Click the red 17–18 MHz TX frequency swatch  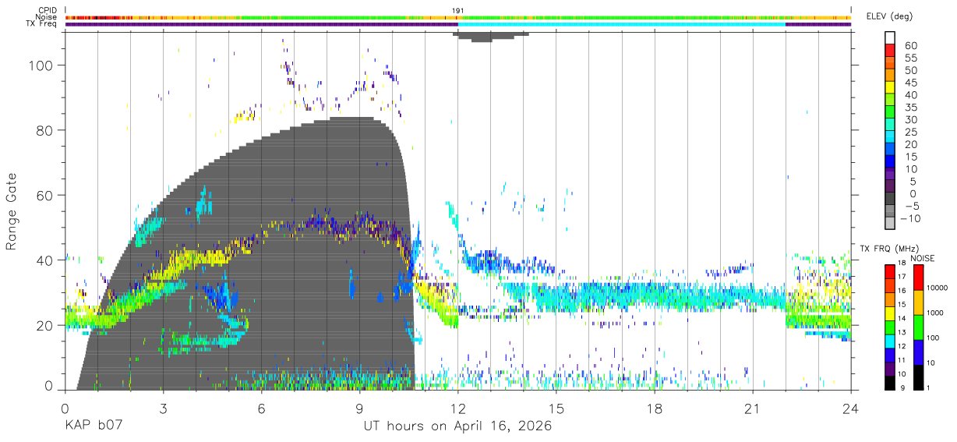[890, 271]
